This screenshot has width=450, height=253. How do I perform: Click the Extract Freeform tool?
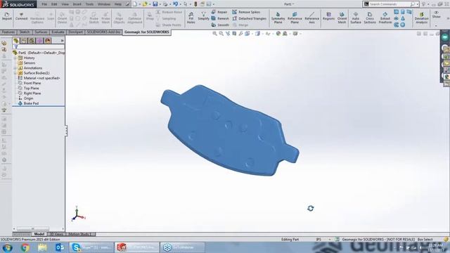pyautogui.click(x=385, y=18)
